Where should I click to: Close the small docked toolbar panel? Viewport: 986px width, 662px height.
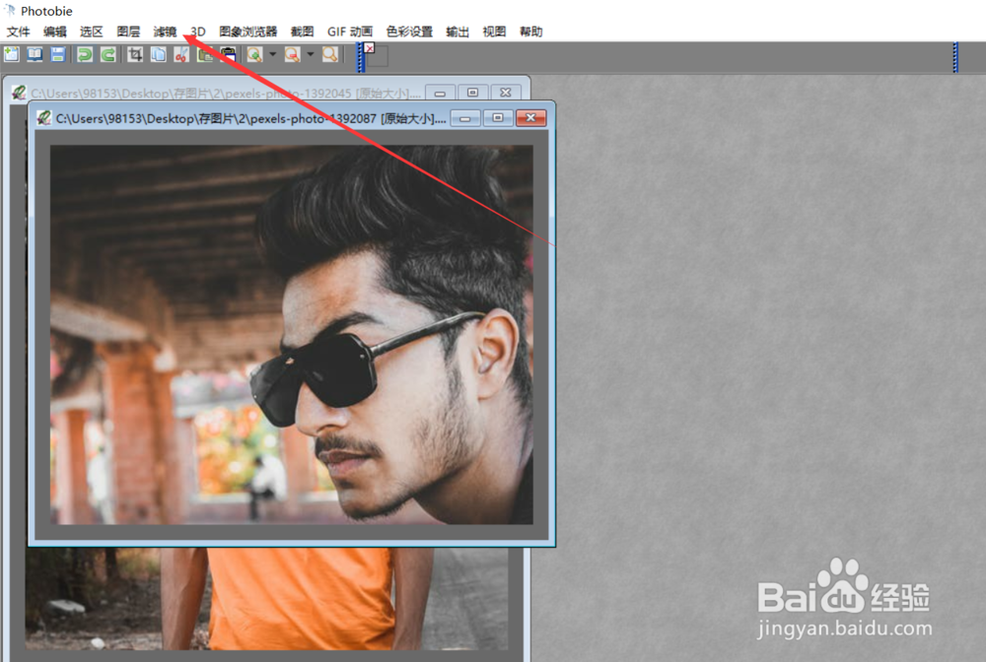click(369, 48)
